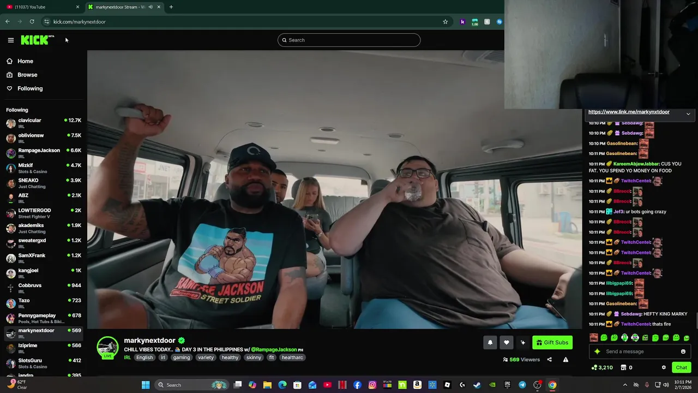Screen dimensions: 698x393
Task: Open oblivionsw channel
Action: (44, 138)
